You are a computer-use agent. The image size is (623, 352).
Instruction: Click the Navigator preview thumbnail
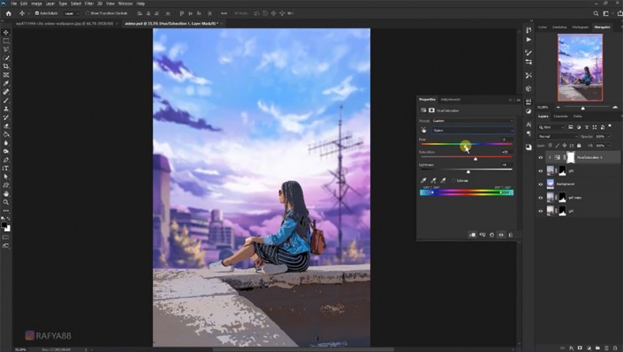[x=580, y=67]
